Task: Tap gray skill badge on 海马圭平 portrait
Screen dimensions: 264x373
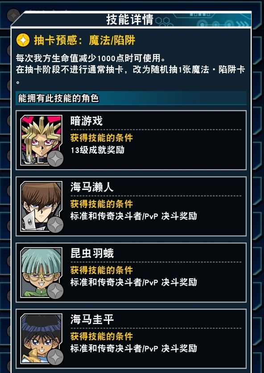Action: (55, 356)
